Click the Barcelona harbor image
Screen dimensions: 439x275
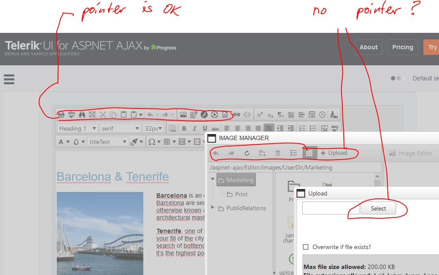pyautogui.click(x=100, y=233)
